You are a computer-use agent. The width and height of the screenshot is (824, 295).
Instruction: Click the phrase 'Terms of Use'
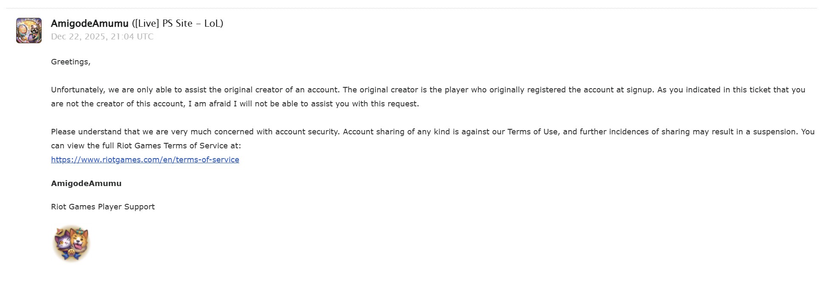click(x=532, y=132)
